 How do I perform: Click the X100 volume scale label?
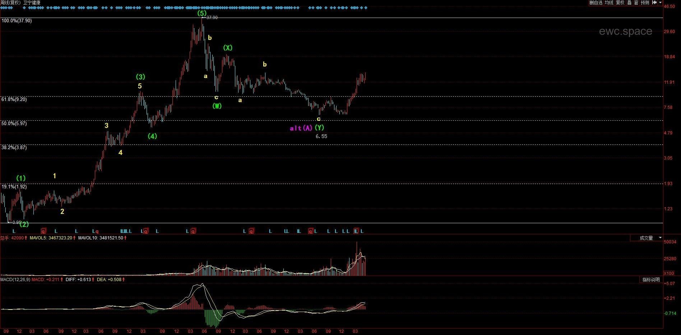[x=669, y=274]
